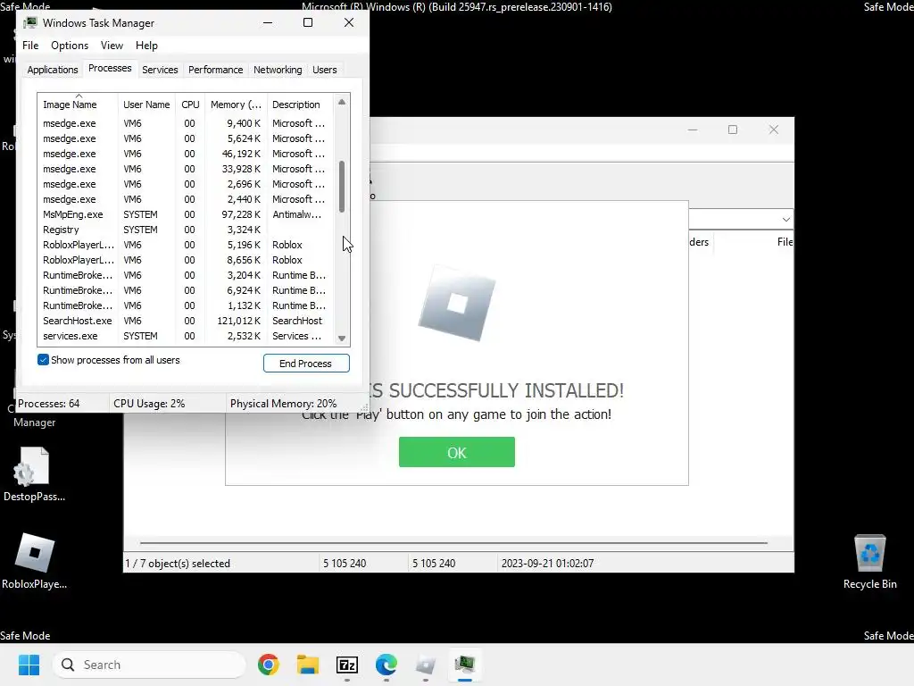This screenshot has width=914, height=686.
Task: Select the Recycle Bin desktop icon
Action: pos(869,563)
